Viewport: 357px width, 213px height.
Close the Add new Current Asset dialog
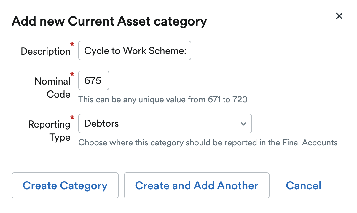pos(339,16)
